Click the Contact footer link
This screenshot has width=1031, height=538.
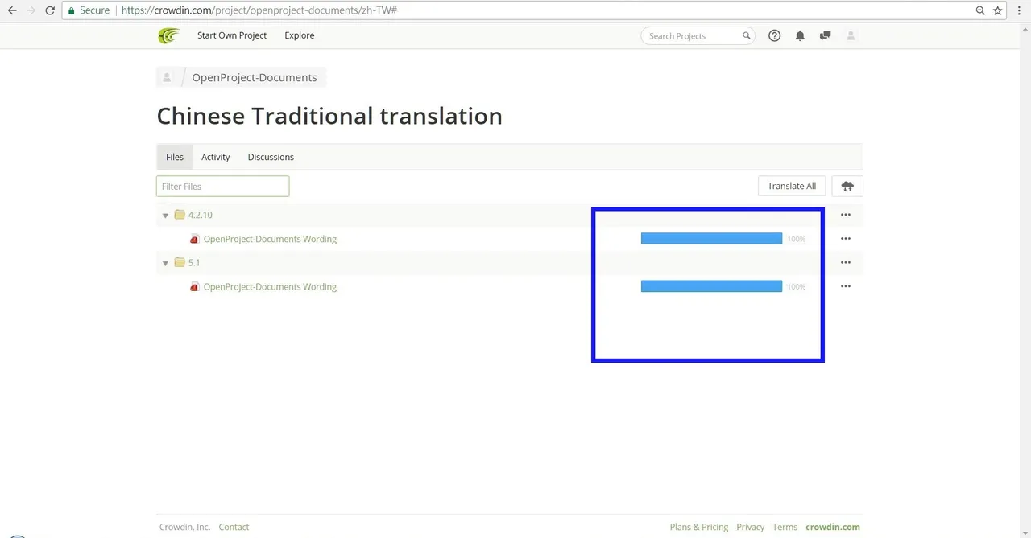click(x=234, y=527)
